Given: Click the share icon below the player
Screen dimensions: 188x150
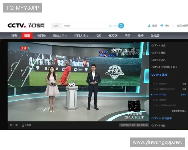Looking at the screenshot, I should click(x=11, y=125).
